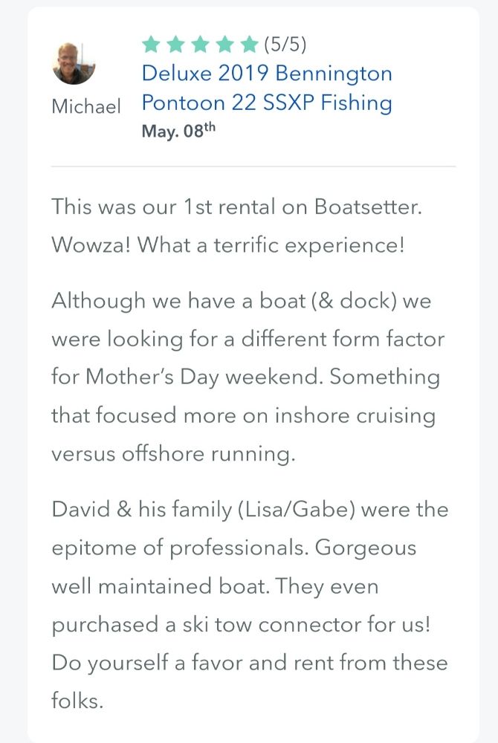Click the reviewer name Michael
Image resolution: width=498 pixels, height=743 pixels.
pyautogui.click(x=86, y=106)
